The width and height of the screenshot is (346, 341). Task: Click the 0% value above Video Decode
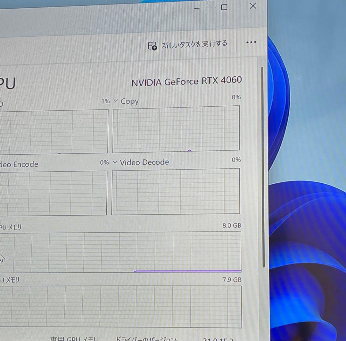point(104,162)
